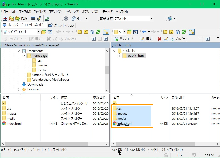Open the マーク(M) menu
The height and width of the screenshot is (158, 220).
[x=25, y=12]
